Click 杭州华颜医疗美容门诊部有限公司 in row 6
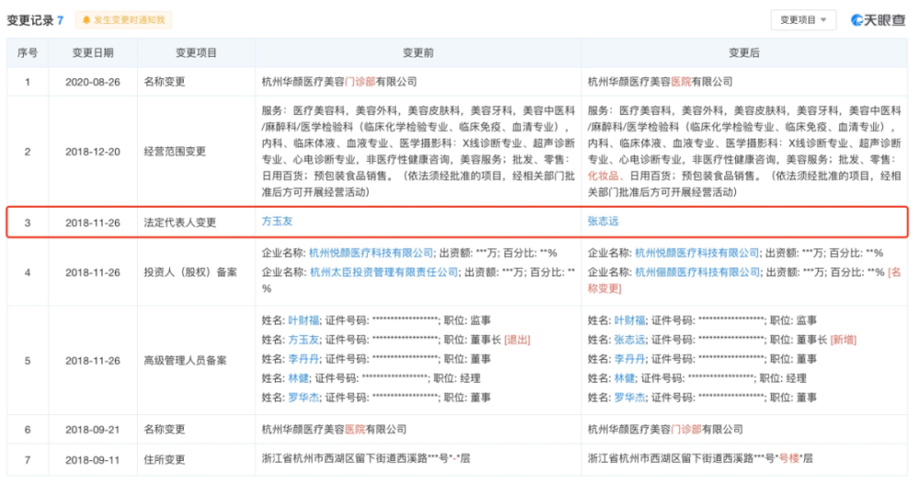Viewport: 919px width, 484px height. point(665,430)
